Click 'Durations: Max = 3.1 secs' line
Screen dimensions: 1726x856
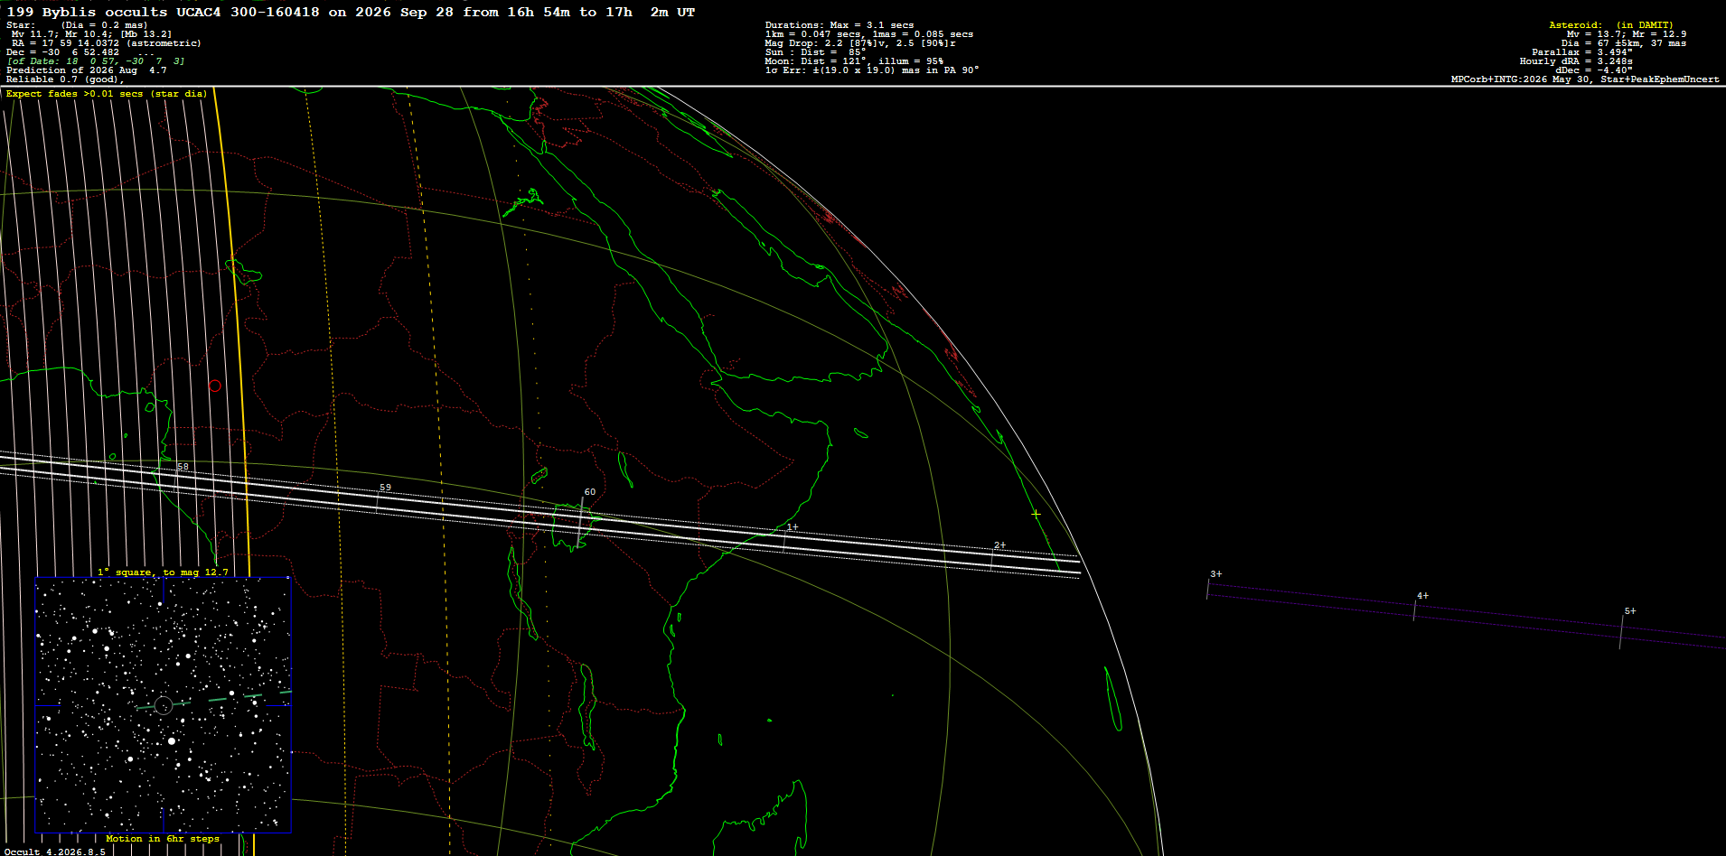click(840, 25)
